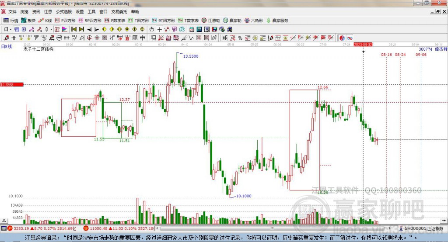Viewport: 448px width, 242px height.
Task: Click the right arrow at volume pane edge
Action: point(444,220)
